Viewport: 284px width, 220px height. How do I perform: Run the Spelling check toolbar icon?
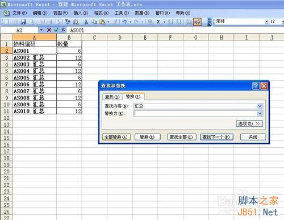[x=68, y=22]
